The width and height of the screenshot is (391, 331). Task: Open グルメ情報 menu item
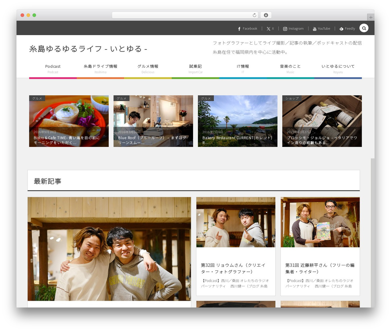coord(148,69)
